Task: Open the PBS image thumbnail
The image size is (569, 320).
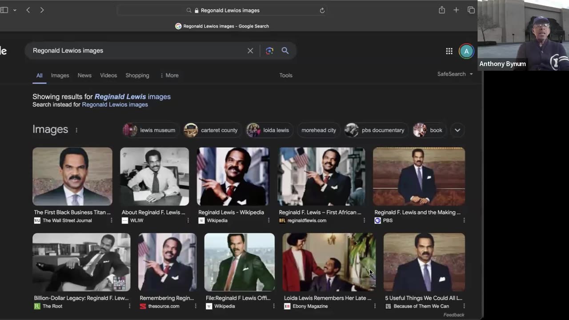Action: [x=419, y=176]
